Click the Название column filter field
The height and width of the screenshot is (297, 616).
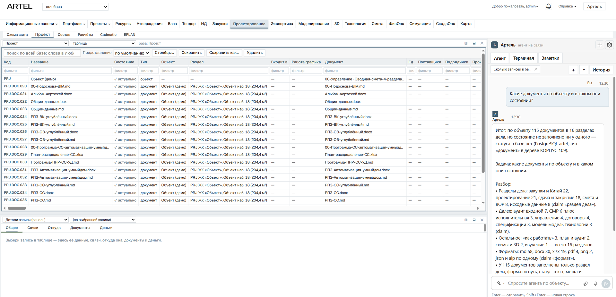[x=70, y=71]
